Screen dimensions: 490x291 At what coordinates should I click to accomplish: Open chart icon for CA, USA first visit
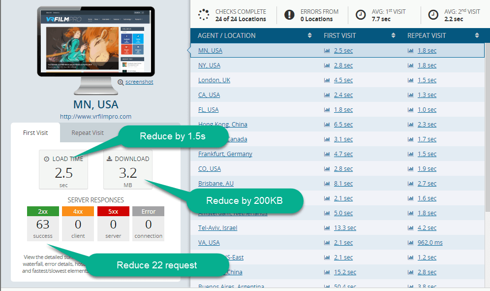click(x=327, y=95)
